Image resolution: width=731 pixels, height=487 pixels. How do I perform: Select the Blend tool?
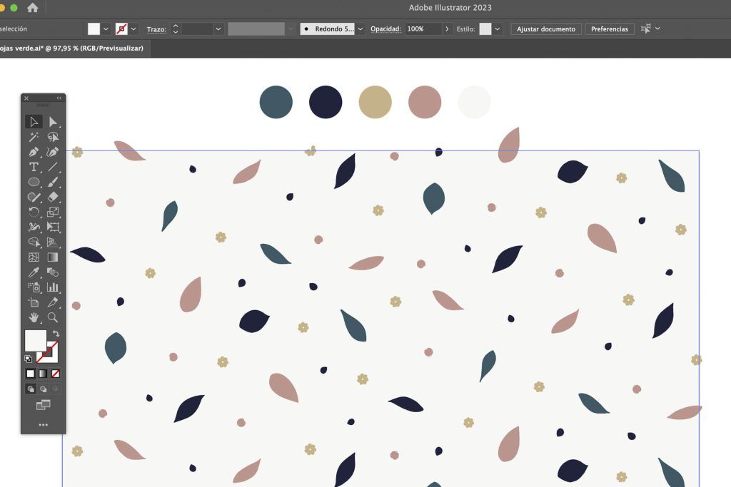[x=53, y=272]
